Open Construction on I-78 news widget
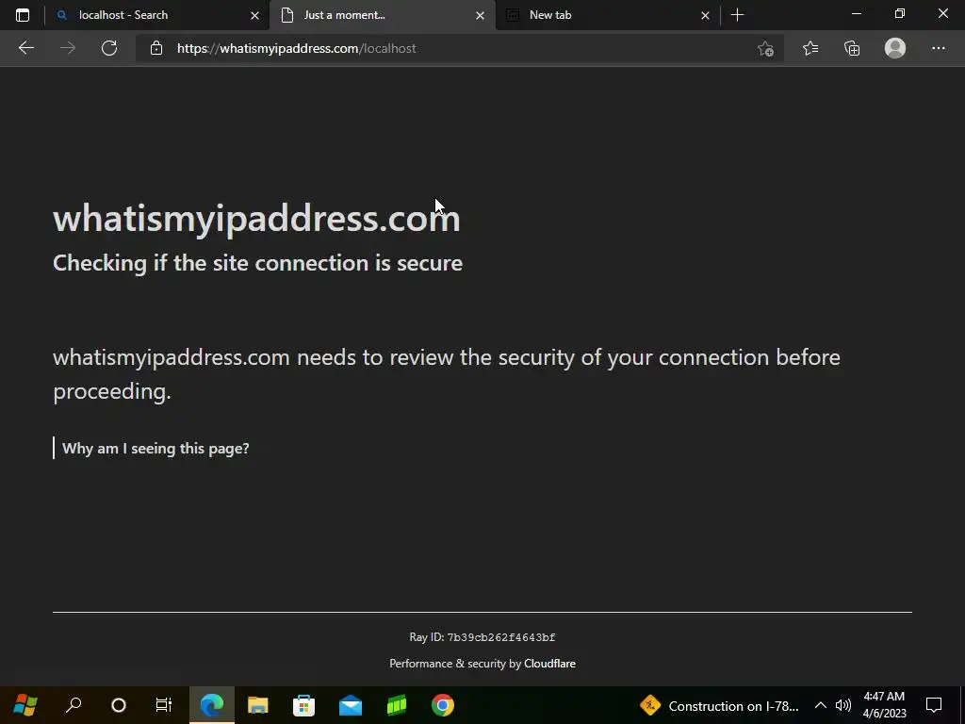965x724 pixels. tap(719, 705)
